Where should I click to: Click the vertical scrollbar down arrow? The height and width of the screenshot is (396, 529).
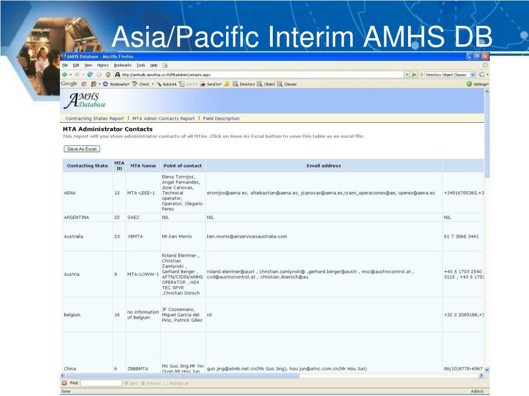tap(487, 369)
